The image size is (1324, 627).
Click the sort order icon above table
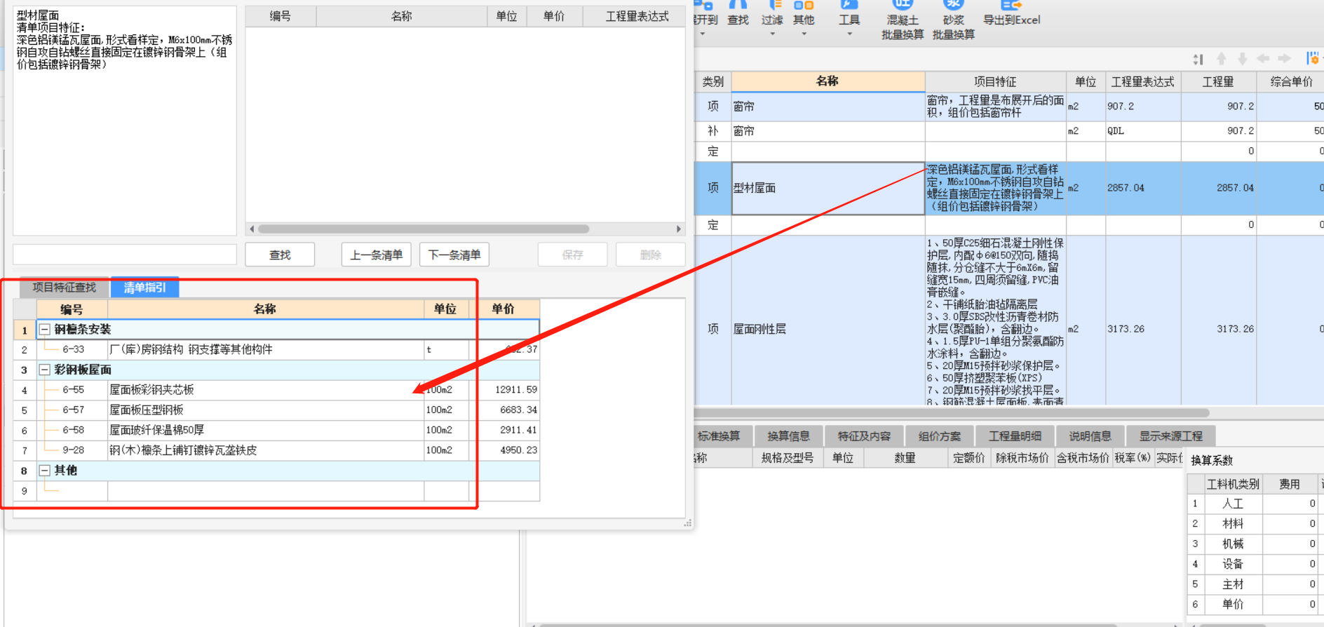pos(1198,60)
